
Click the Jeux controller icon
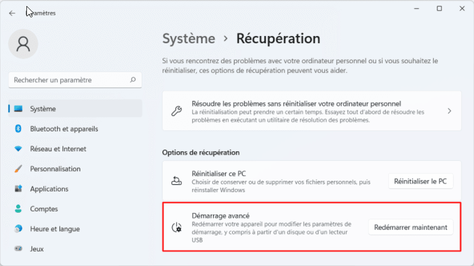pyautogui.click(x=18, y=249)
